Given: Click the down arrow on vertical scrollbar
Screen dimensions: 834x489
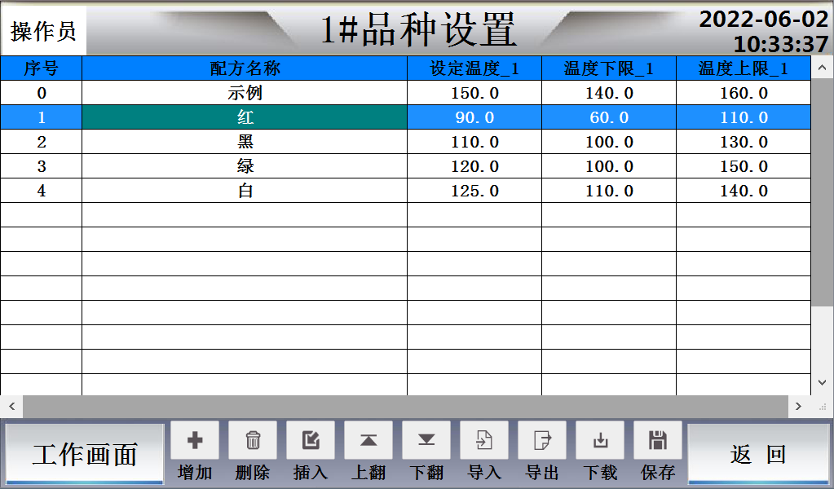Looking at the screenshot, I should [x=819, y=382].
